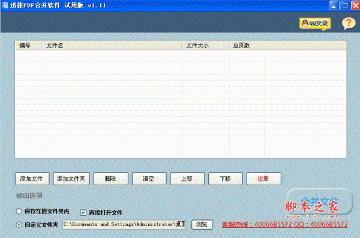Minimize the window

[334, 5]
